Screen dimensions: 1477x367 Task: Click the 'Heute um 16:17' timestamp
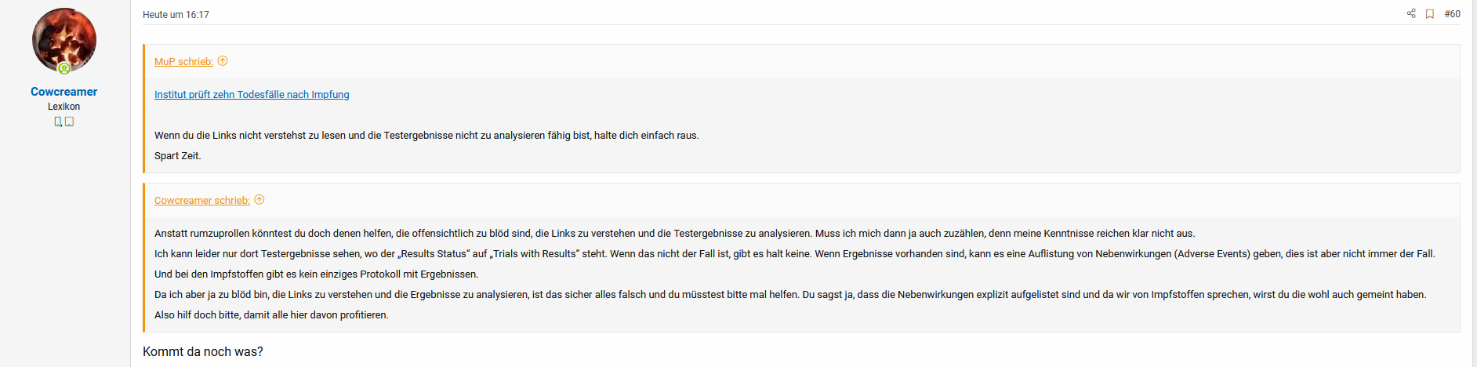[x=176, y=15]
